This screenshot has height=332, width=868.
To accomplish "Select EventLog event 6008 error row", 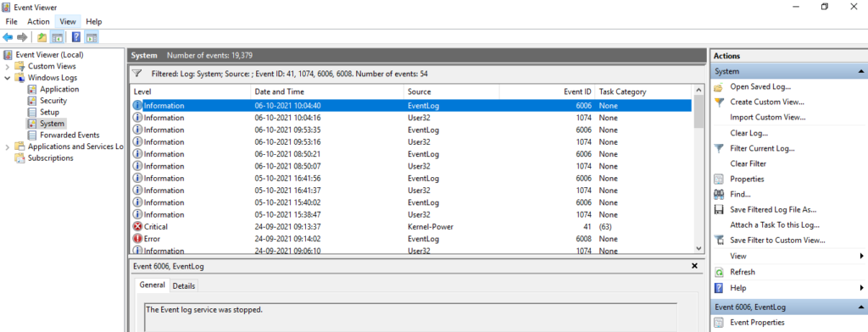I will (x=411, y=239).
